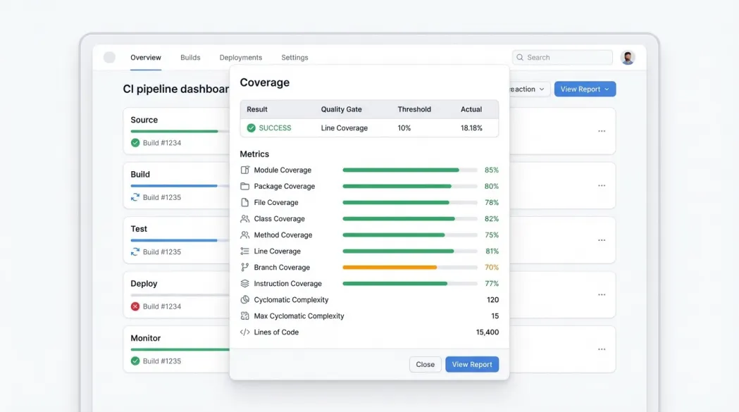Click the File Coverage document icon

245,203
